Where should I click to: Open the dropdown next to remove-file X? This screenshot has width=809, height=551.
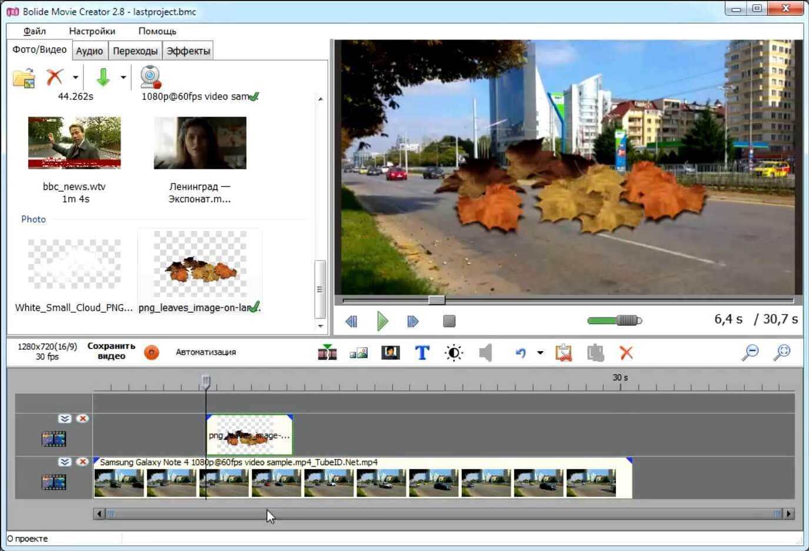point(75,77)
